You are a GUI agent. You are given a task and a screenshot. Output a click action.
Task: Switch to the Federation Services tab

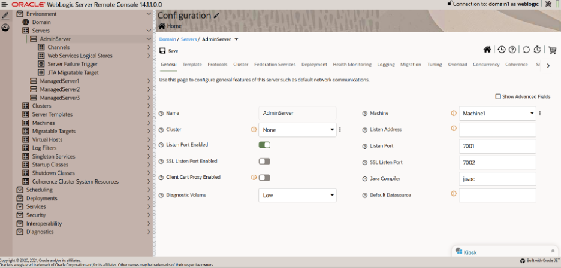(x=275, y=65)
